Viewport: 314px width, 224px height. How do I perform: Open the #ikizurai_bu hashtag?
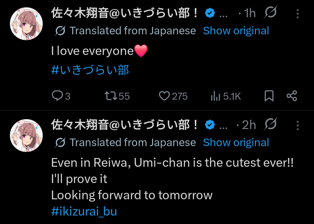(84, 212)
